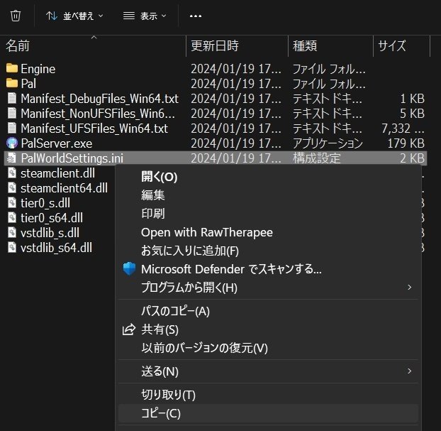Open the 並べ替え sort dropdown
The image size is (441, 431).
[74, 16]
